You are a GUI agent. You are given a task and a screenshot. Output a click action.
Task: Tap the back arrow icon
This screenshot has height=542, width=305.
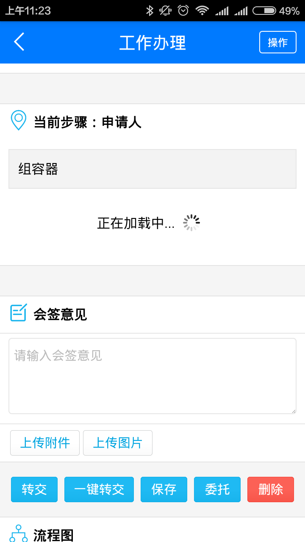(19, 42)
